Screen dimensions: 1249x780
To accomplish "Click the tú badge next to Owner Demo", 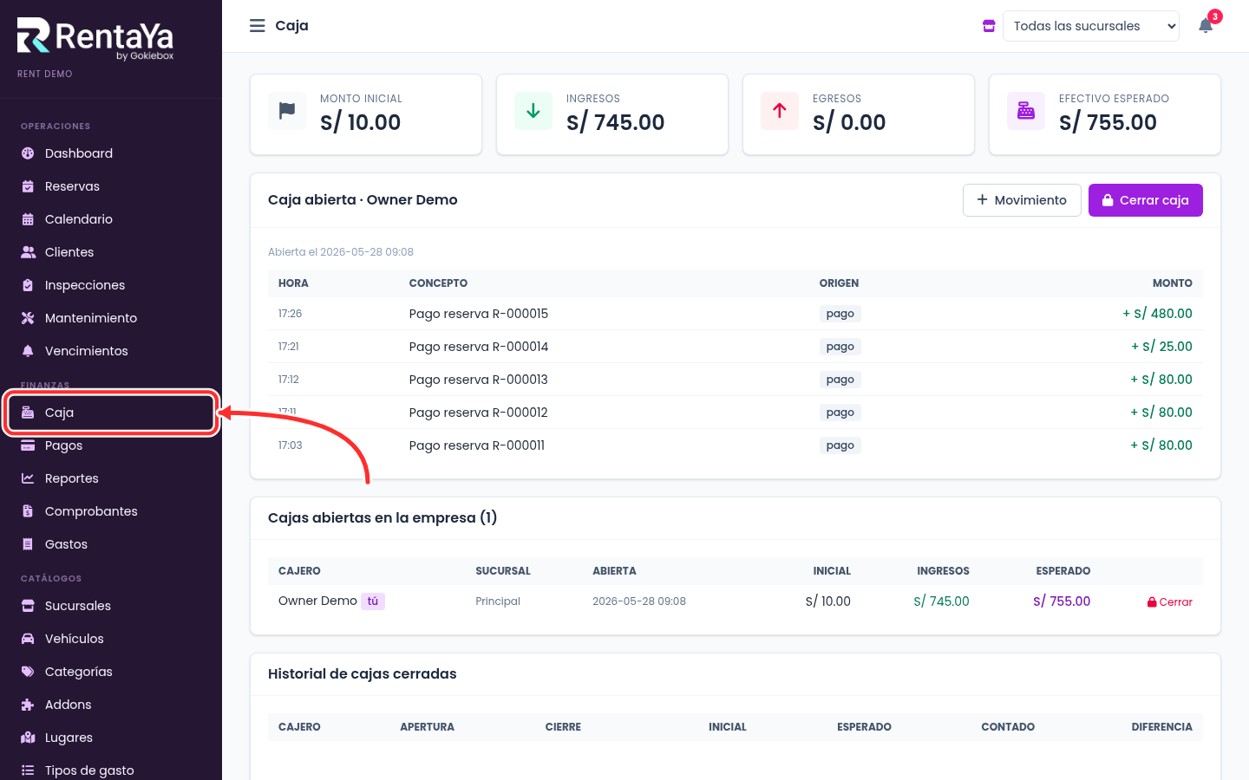I will (373, 601).
